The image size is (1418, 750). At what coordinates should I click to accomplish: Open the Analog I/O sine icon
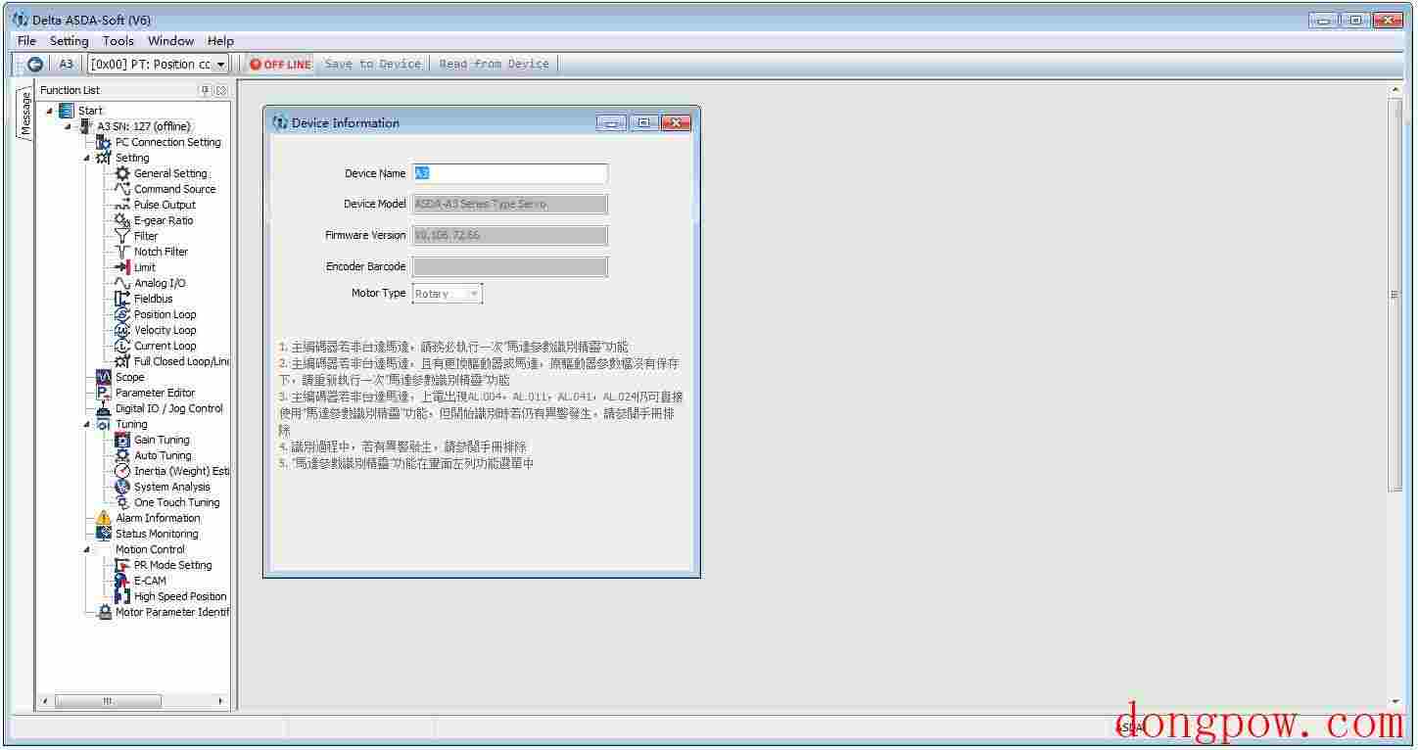122,283
